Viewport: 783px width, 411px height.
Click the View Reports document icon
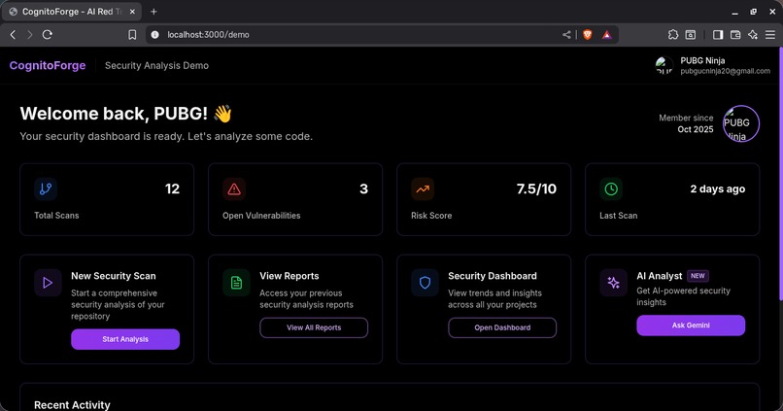click(236, 283)
